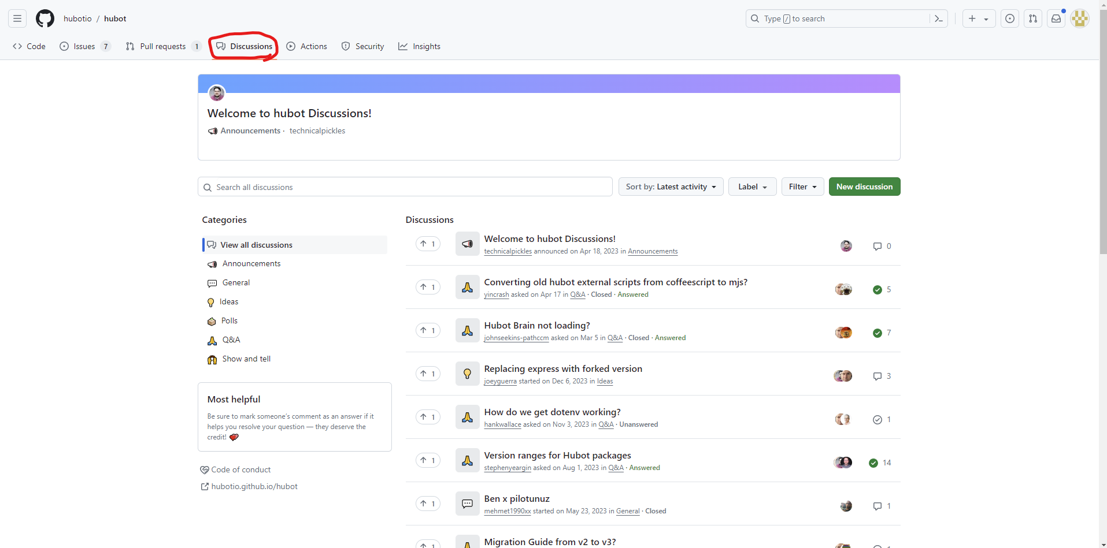Open Welcome to hubot Discussions in the list
The width and height of the screenshot is (1107, 548).
550,238
